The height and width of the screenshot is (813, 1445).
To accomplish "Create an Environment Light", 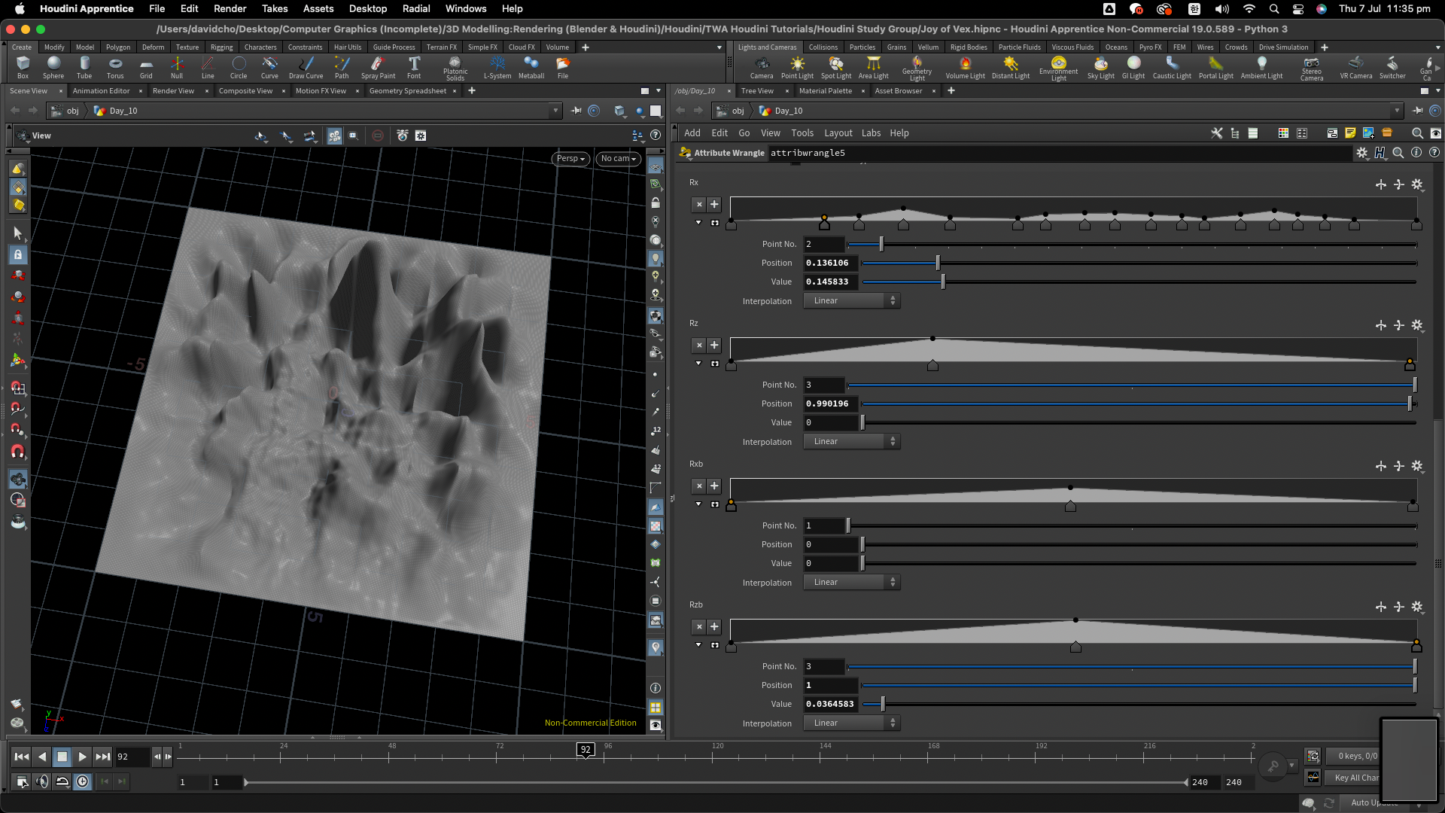I will [x=1058, y=69].
